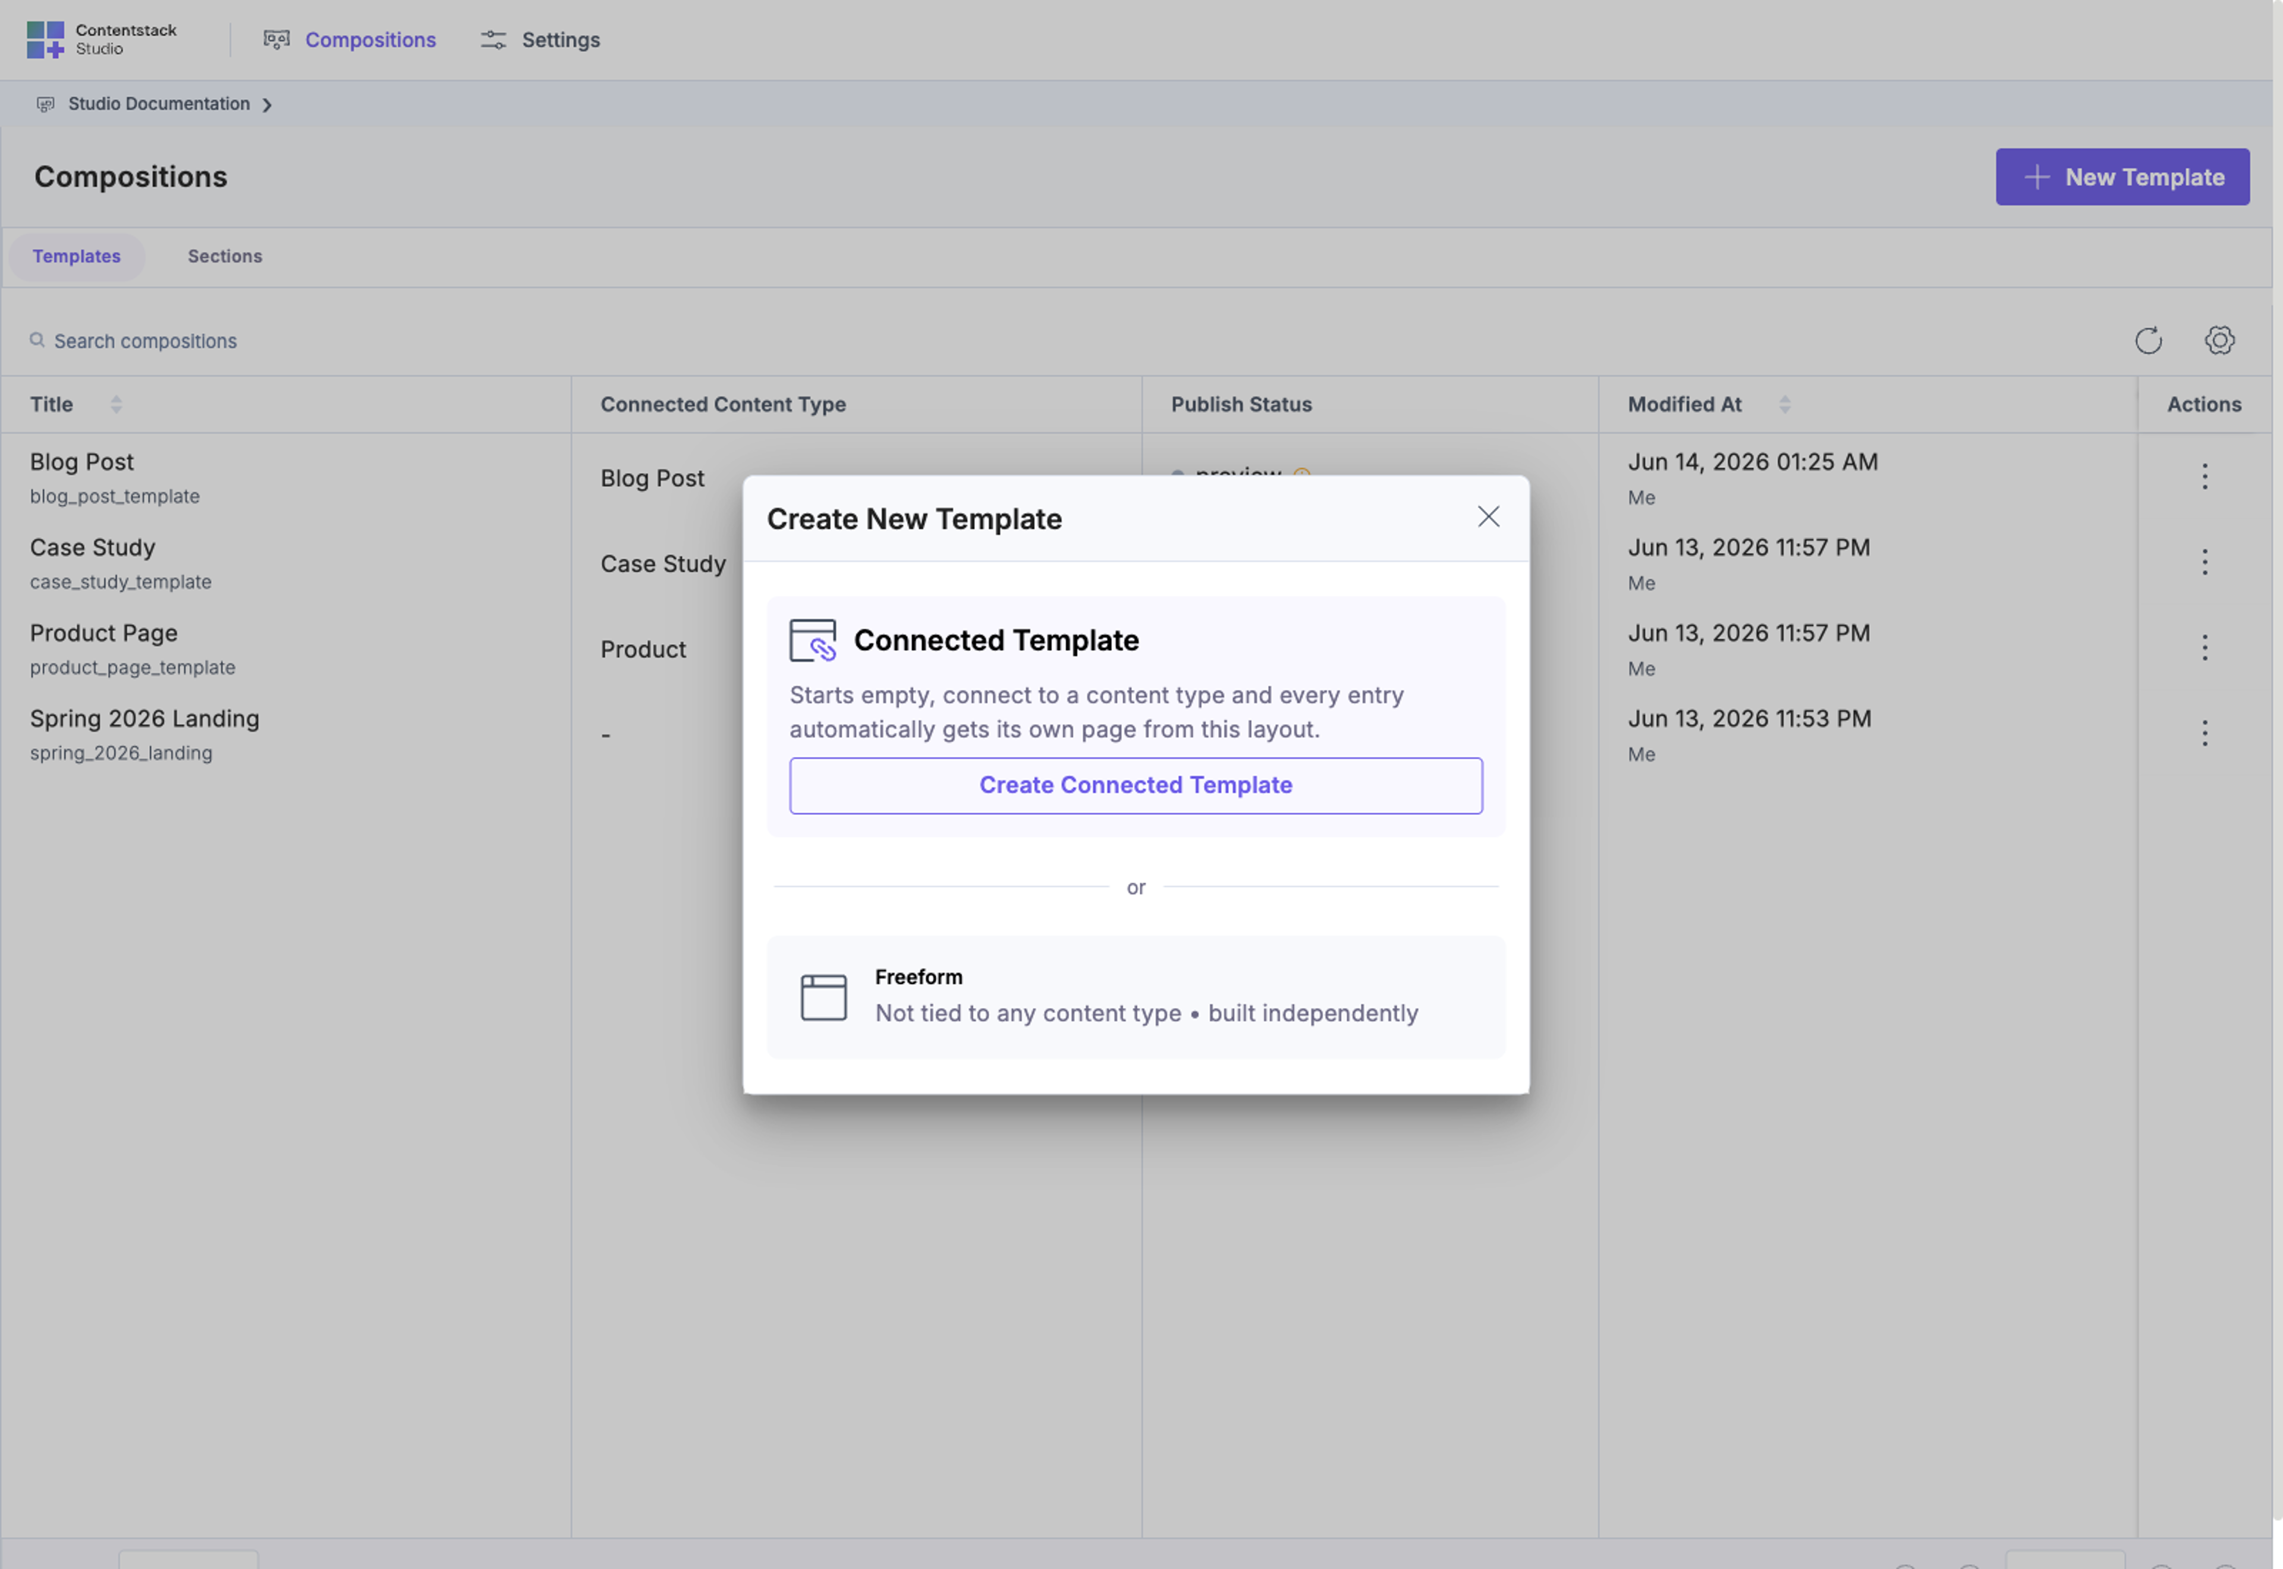The image size is (2283, 1569).
Task: Sort by the Modified At column
Action: coord(1785,404)
